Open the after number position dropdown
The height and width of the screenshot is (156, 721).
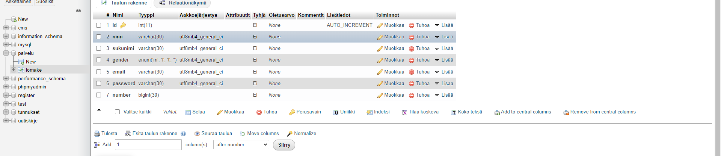[241, 145]
